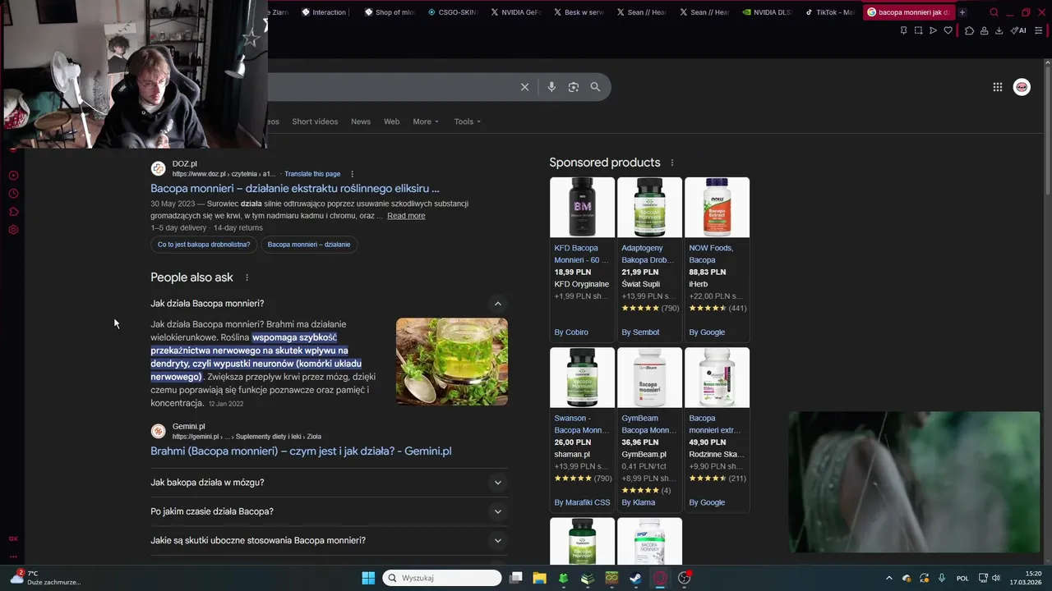The height and width of the screenshot is (591, 1052).
Task: Open the sidebar settings gear icon
Action: tap(13, 230)
